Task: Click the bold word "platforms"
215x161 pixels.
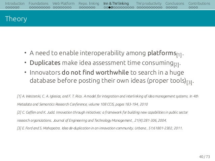Action: point(162,53)
